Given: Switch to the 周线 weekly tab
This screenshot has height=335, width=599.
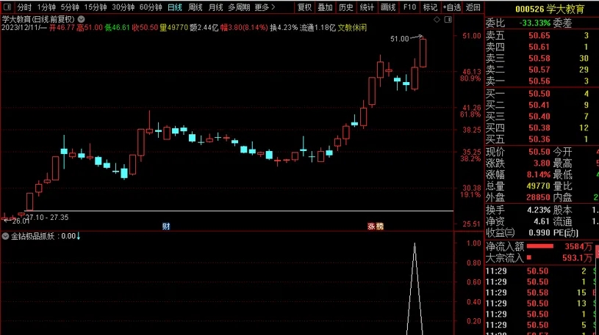Looking at the screenshot, I should (x=195, y=7).
